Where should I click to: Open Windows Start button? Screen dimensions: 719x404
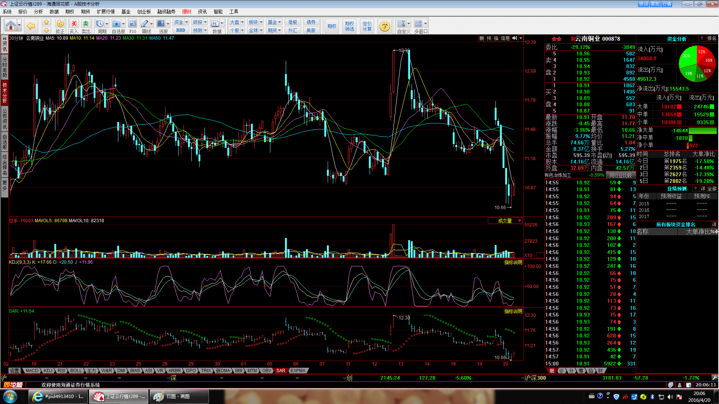[9, 397]
